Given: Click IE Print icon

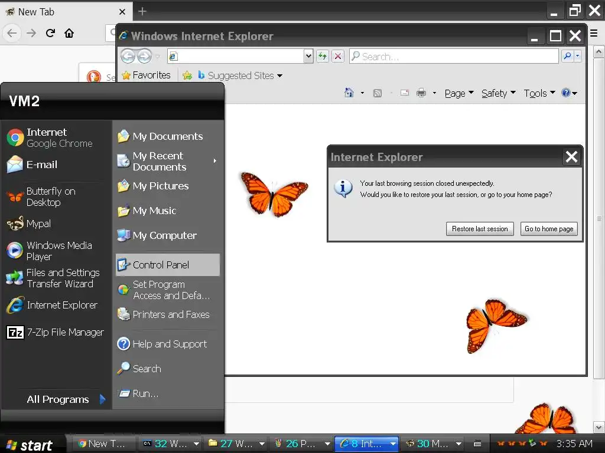Looking at the screenshot, I should pos(421,93).
